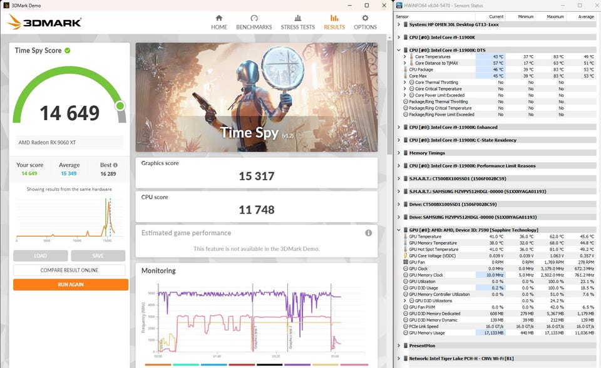Open the HOME tab in 3DMark
Image resolution: width=601 pixels, height=368 pixels.
click(219, 23)
